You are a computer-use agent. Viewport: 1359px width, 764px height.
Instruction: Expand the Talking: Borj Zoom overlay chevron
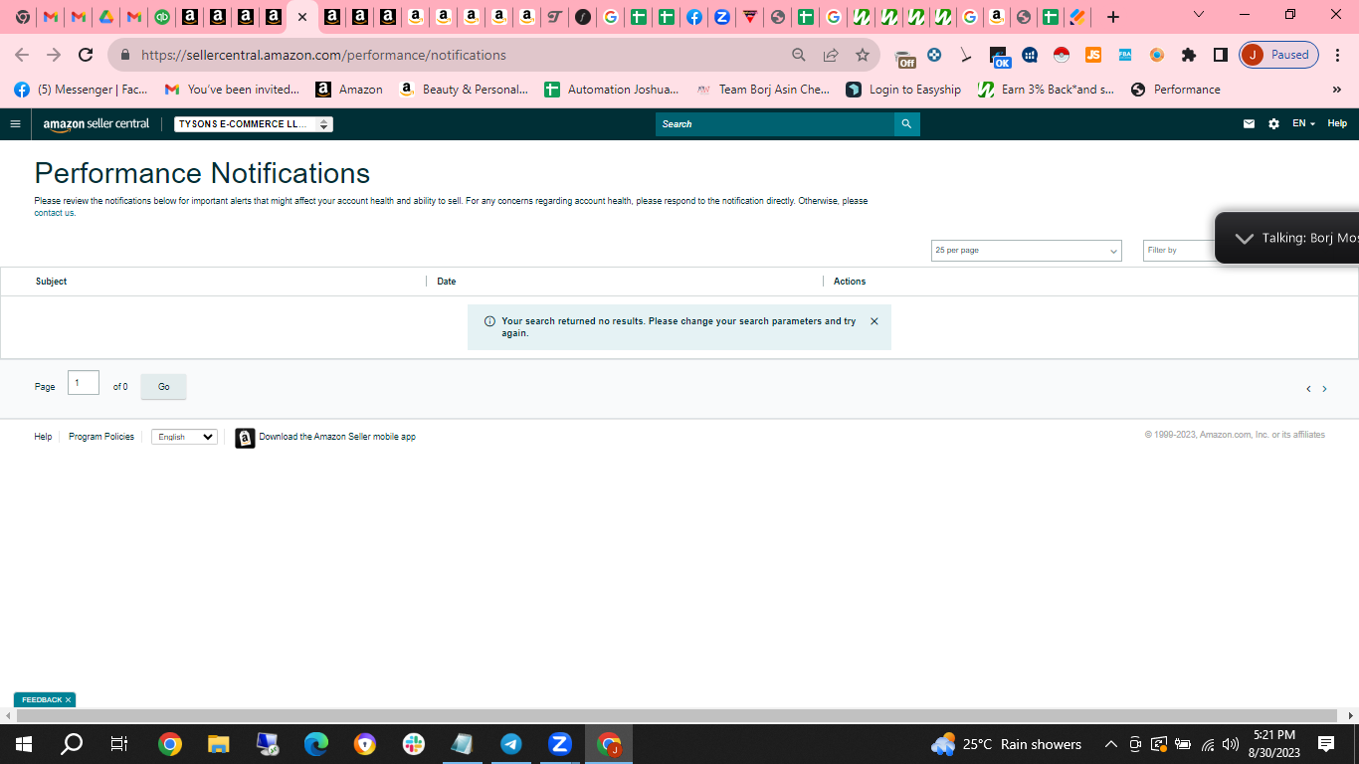tap(1244, 238)
